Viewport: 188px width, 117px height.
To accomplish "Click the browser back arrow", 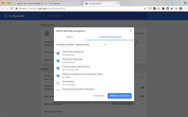I will pyautogui.click(x=3, y=9).
